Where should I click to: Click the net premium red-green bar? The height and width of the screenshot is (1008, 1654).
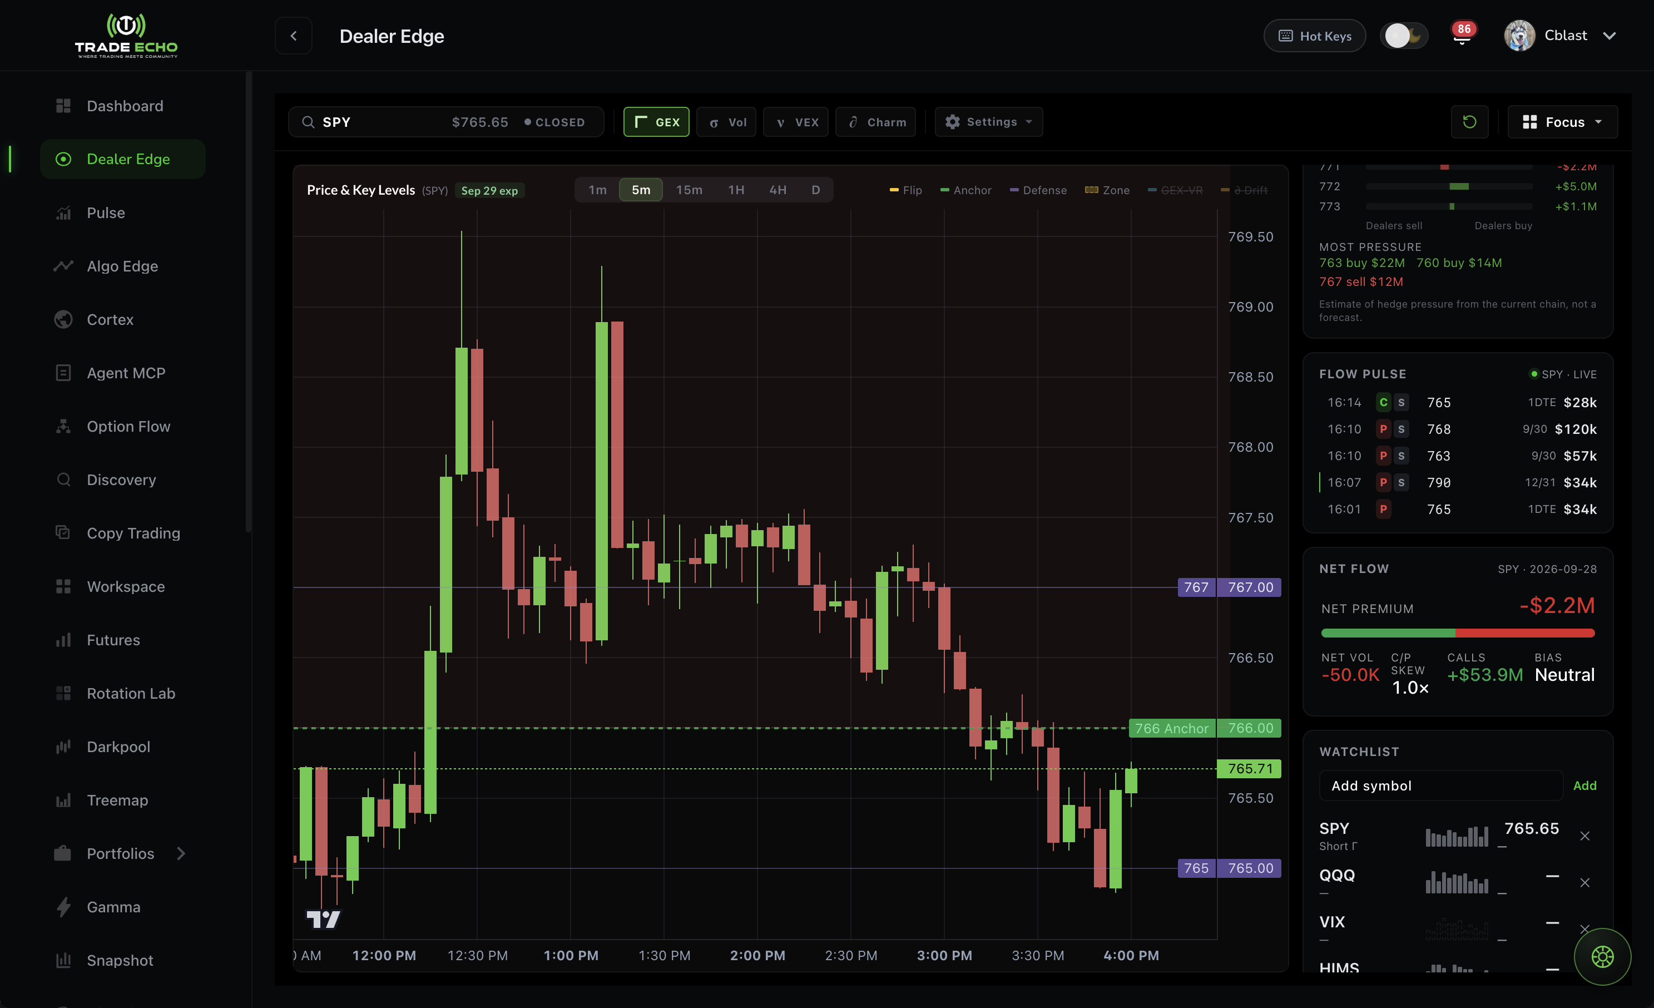pos(1457,633)
